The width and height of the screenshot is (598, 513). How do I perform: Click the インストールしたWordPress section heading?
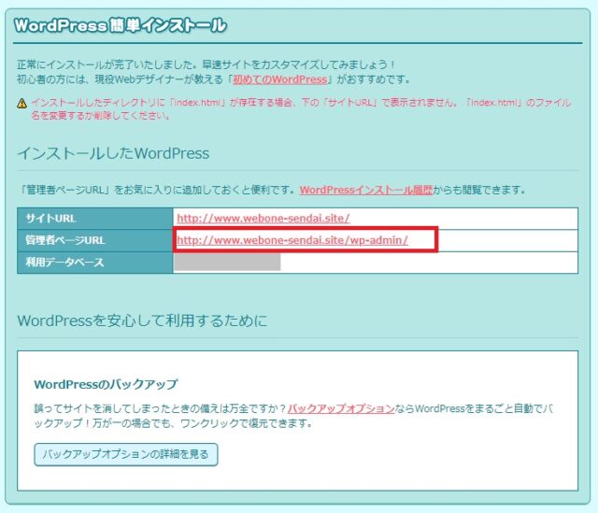(113, 153)
